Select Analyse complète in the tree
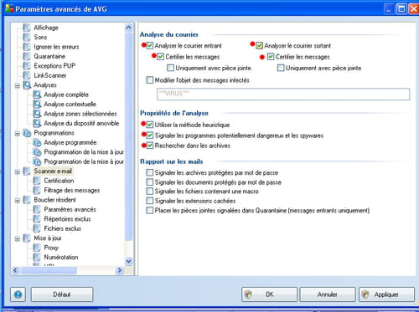The width and height of the screenshot is (419, 312). [66, 95]
